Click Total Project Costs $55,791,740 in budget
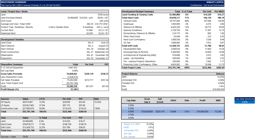Viewport: 256px width, 139px height. pos(174,68)
